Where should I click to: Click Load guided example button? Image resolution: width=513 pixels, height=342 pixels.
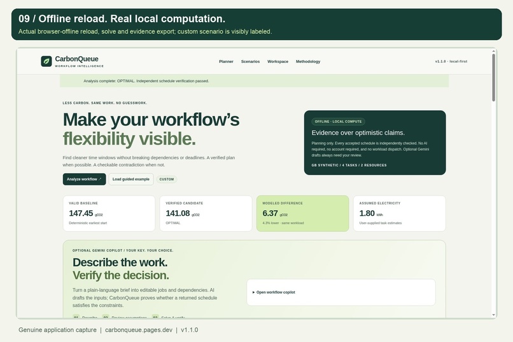(x=131, y=179)
